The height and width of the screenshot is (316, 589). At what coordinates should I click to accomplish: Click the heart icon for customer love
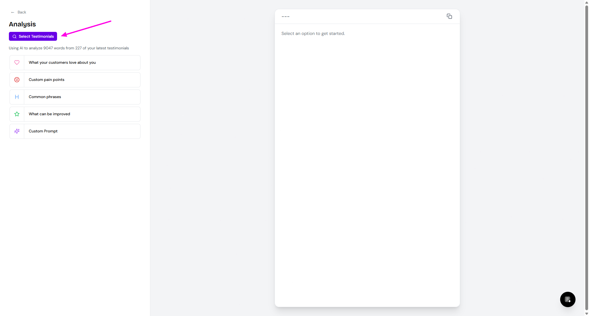[x=17, y=63]
